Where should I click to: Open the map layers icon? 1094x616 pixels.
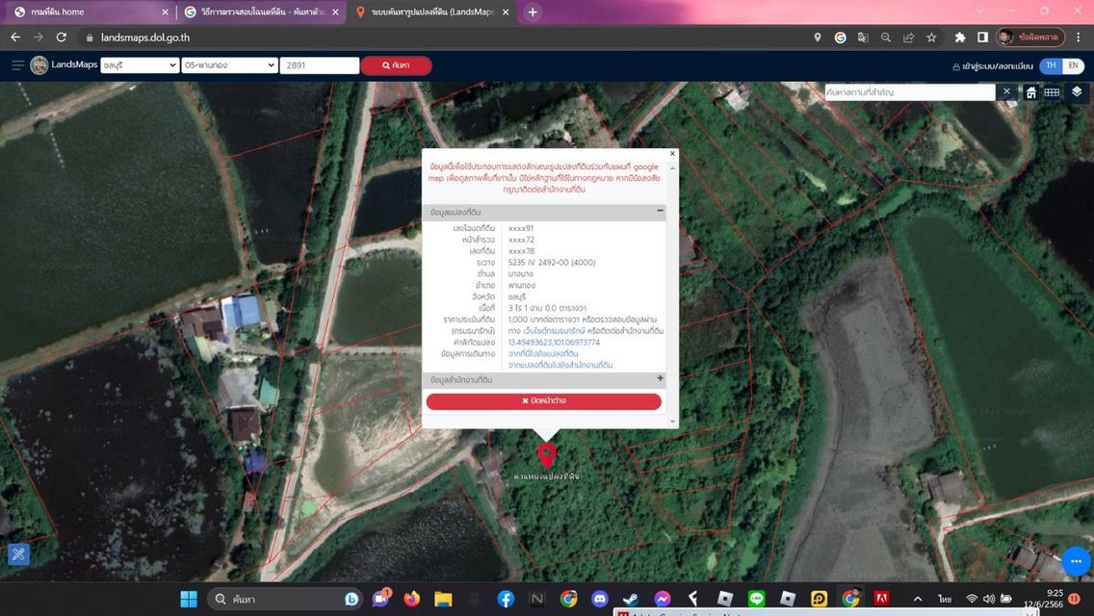pyautogui.click(x=1077, y=92)
